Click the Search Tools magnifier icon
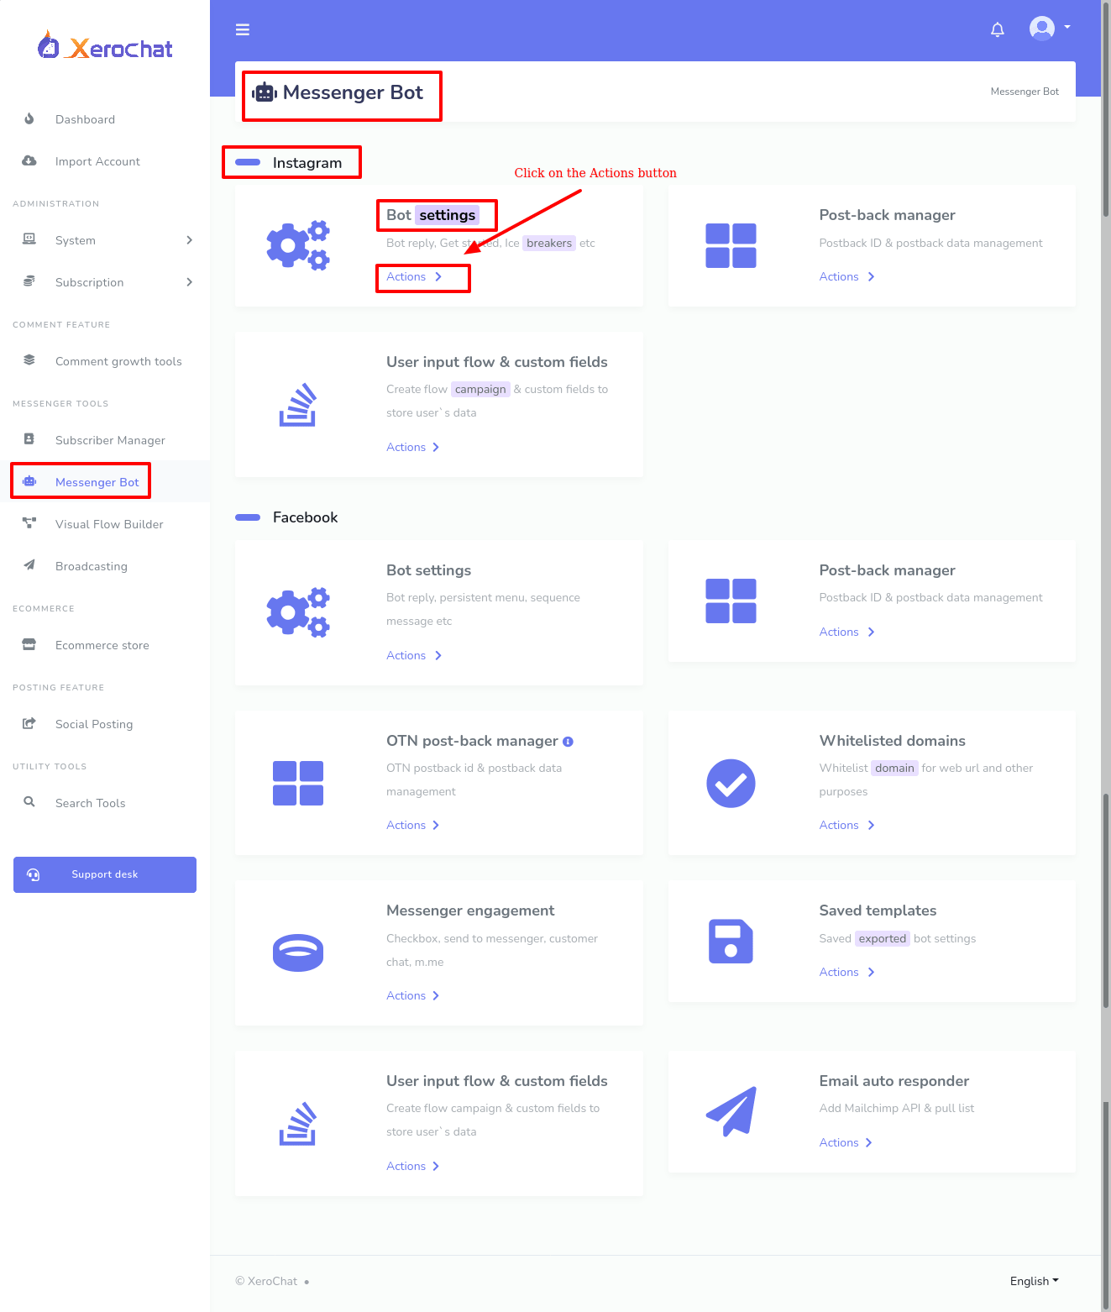This screenshot has height=1312, width=1111. click(29, 802)
